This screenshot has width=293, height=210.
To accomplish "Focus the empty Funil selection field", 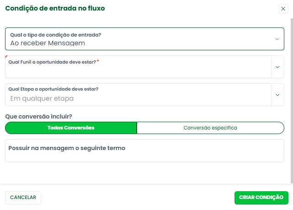I will [137, 71].
